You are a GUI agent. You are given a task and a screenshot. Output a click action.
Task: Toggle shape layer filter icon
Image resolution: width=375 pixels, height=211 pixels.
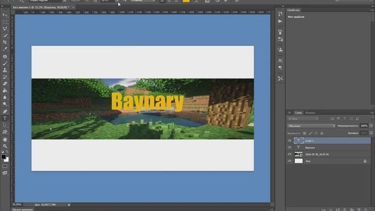tap(351, 118)
